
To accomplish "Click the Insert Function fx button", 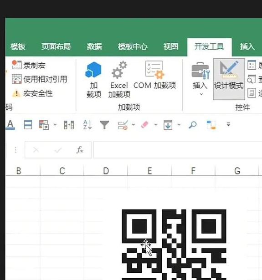I will [80, 150].
